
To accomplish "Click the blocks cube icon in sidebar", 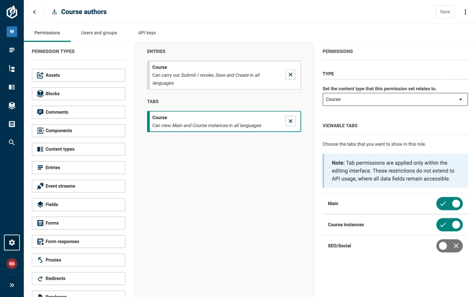I will pos(12,105).
